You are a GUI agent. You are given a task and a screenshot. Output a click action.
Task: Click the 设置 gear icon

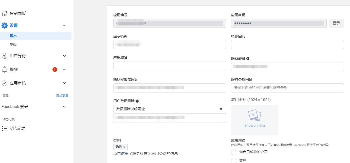(4, 25)
